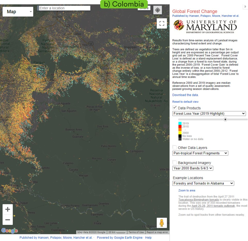The height and width of the screenshot is (241, 248).
Task: Enable the Other Data Layers checkbox
Action: click(175, 147)
